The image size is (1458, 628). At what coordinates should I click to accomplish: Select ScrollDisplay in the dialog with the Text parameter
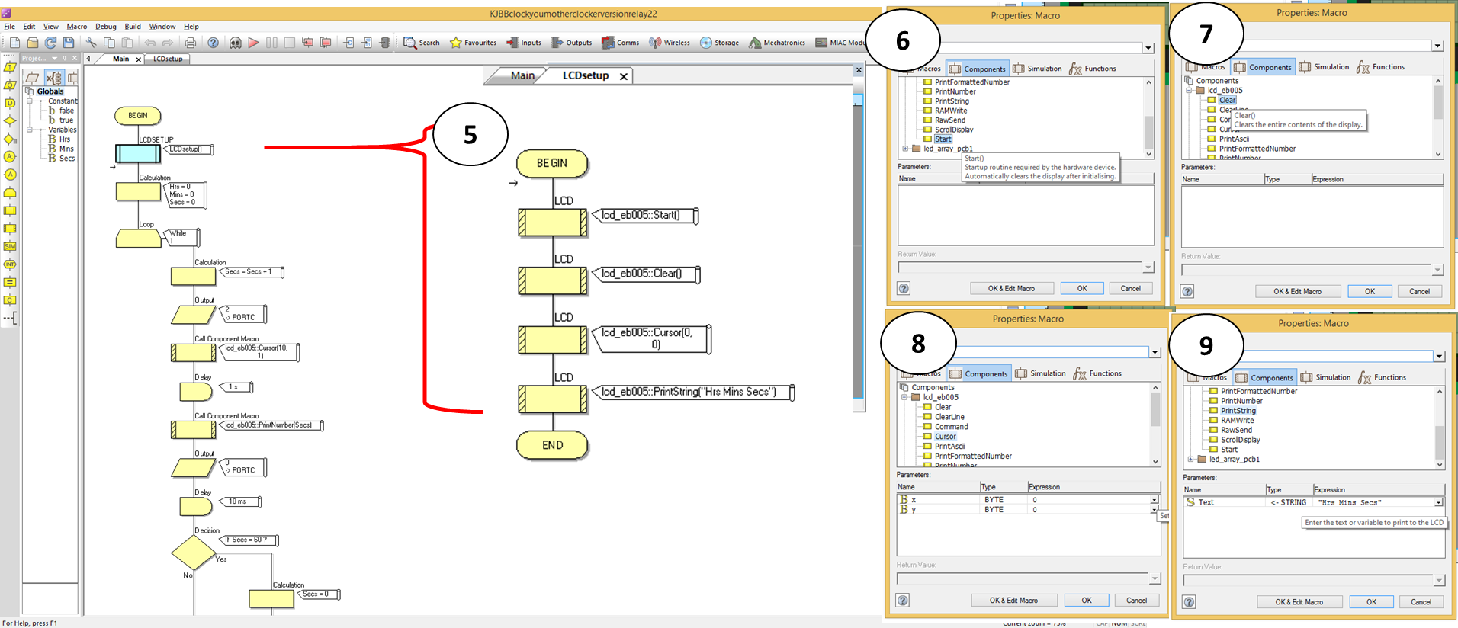coord(1241,440)
